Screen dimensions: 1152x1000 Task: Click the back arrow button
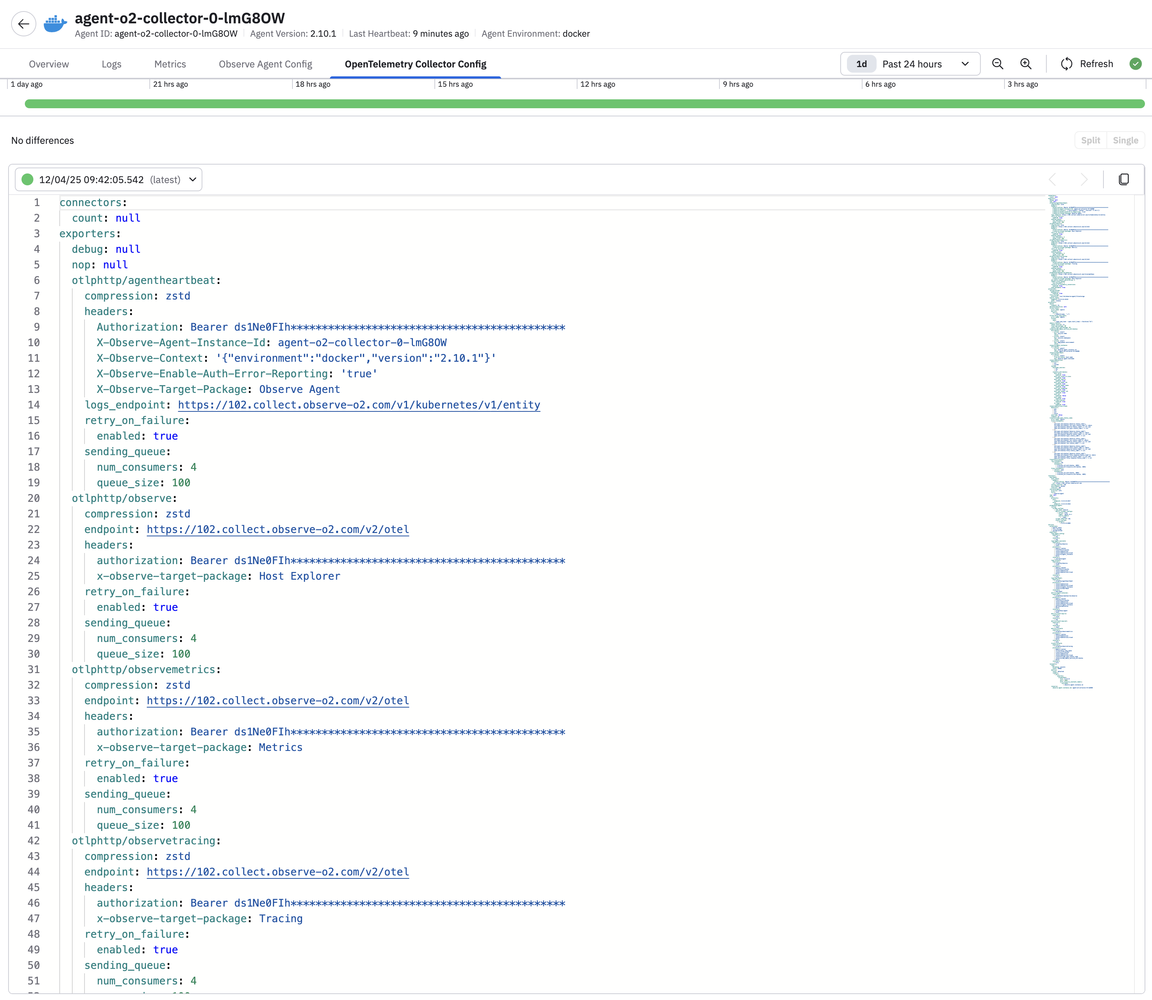(23, 24)
